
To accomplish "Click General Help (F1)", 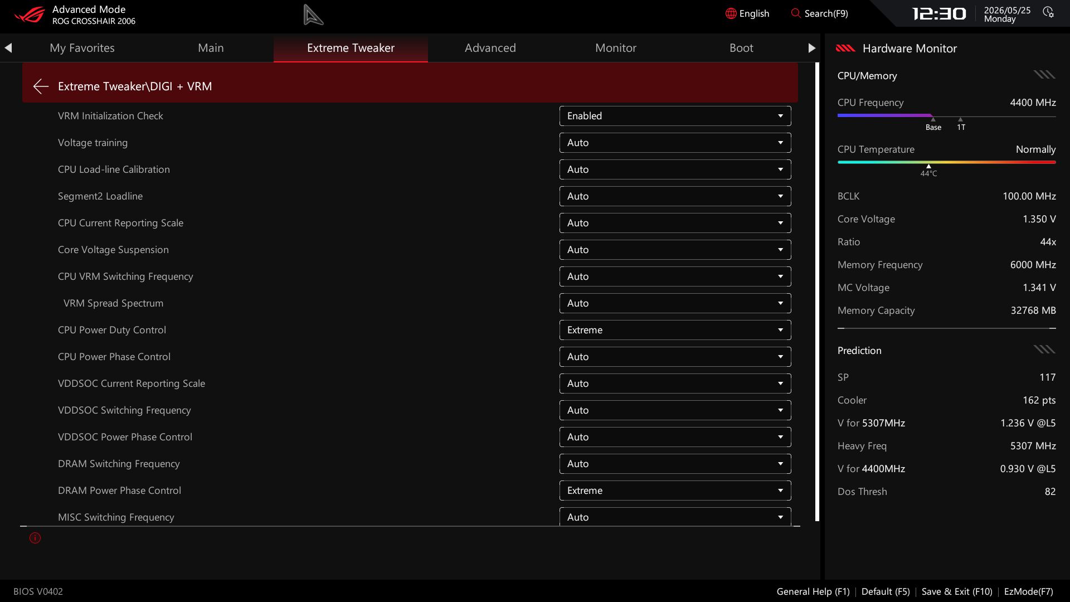I will 813,591.
